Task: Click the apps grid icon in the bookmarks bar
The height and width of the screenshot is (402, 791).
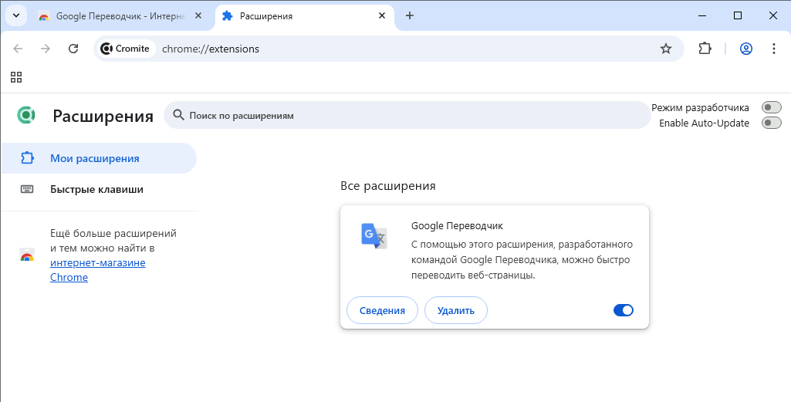Action: 16,77
